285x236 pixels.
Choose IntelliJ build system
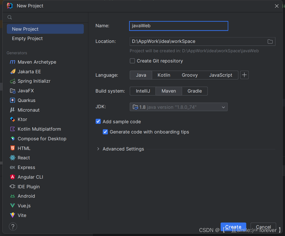pyautogui.click(x=143, y=91)
